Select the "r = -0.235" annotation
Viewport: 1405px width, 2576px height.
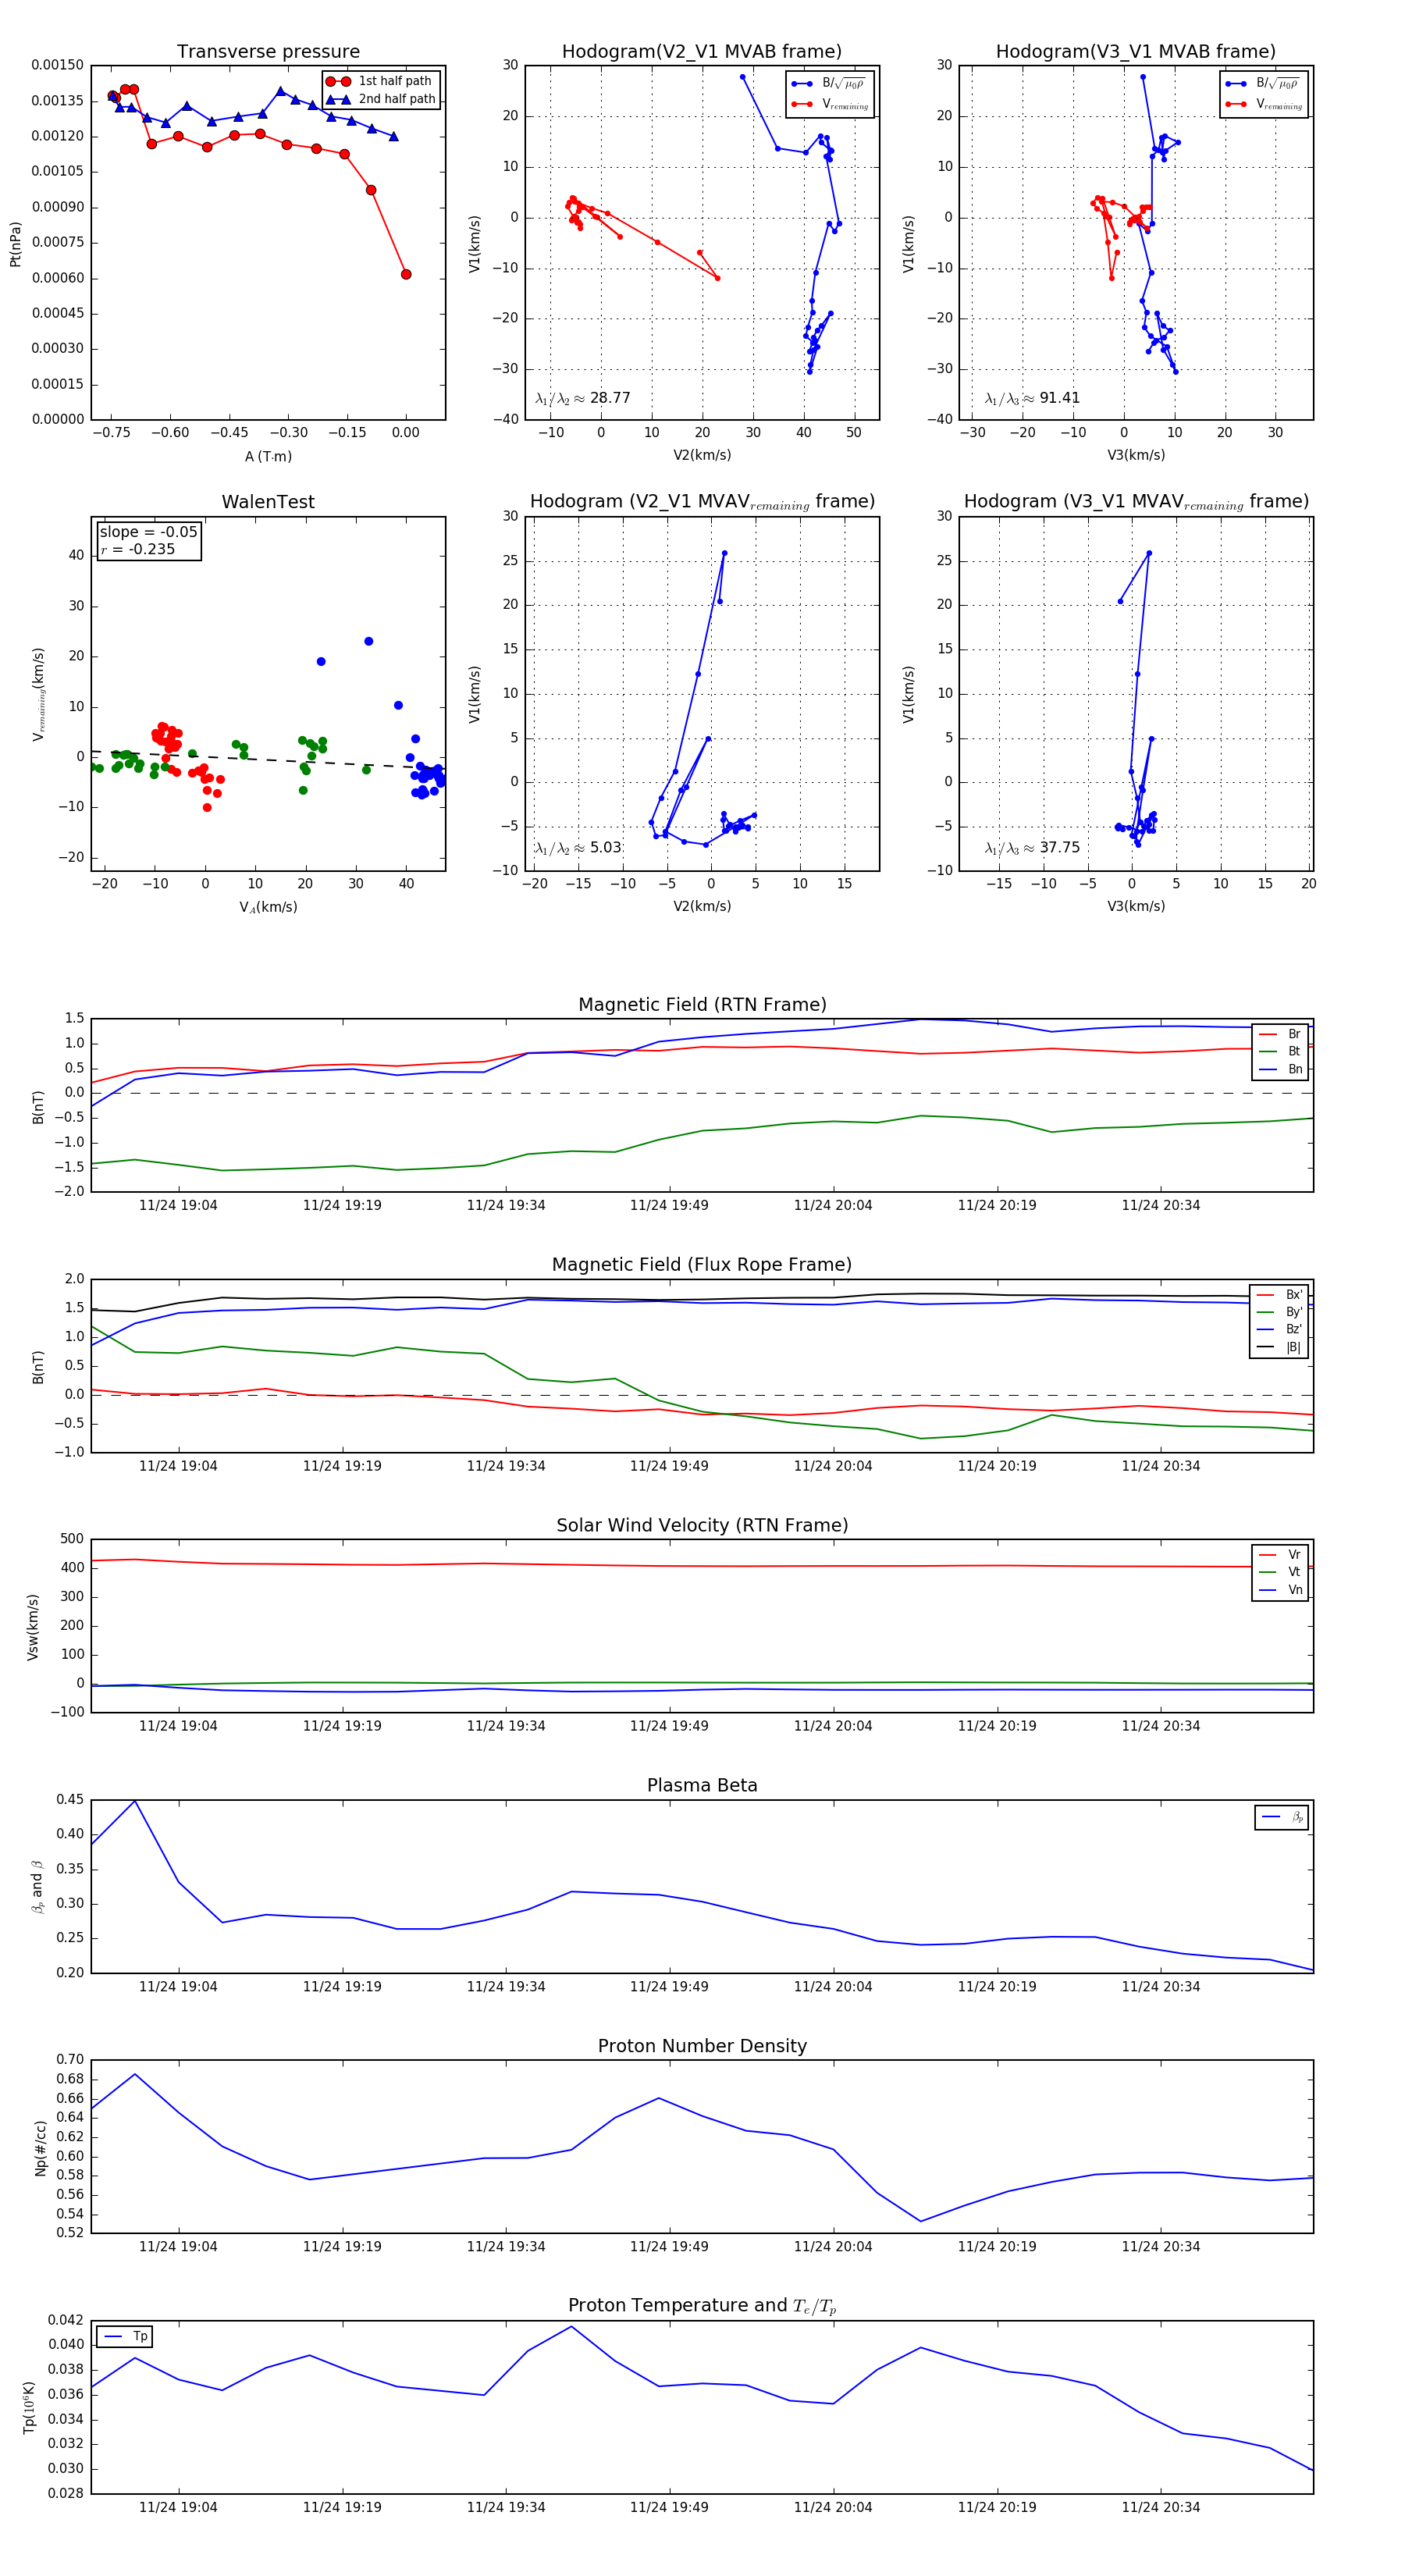138,549
